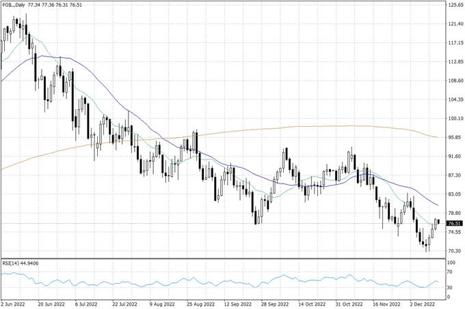Click the 28 Sep 2022 date label
This screenshot has height=309, width=465.
[274, 304]
